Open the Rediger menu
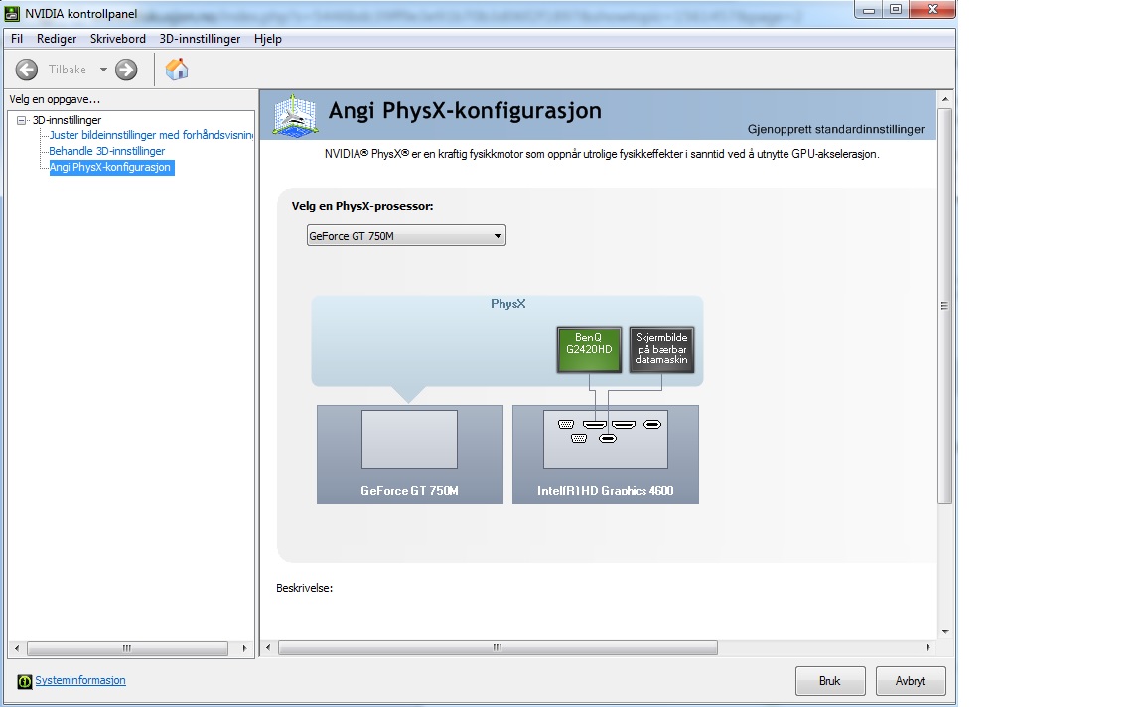 [x=57, y=39]
